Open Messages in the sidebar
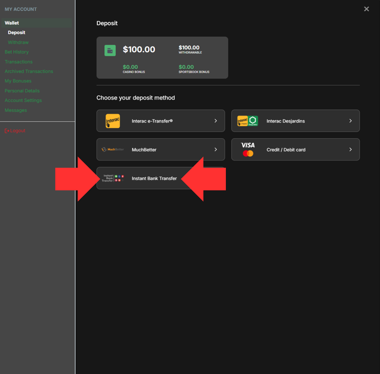Screen dimensions: 380x374 [16, 110]
